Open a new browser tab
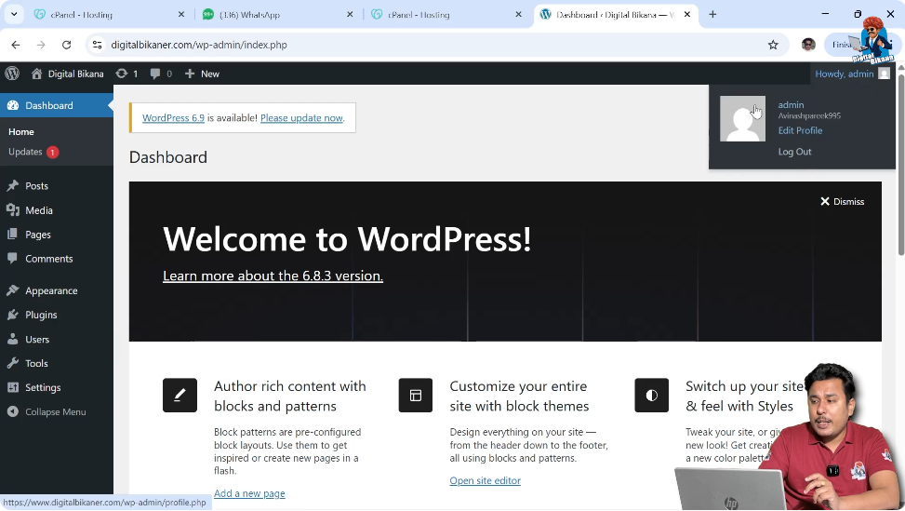This screenshot has width=905, height=511. pyautogui.click(x=712, y=15)
